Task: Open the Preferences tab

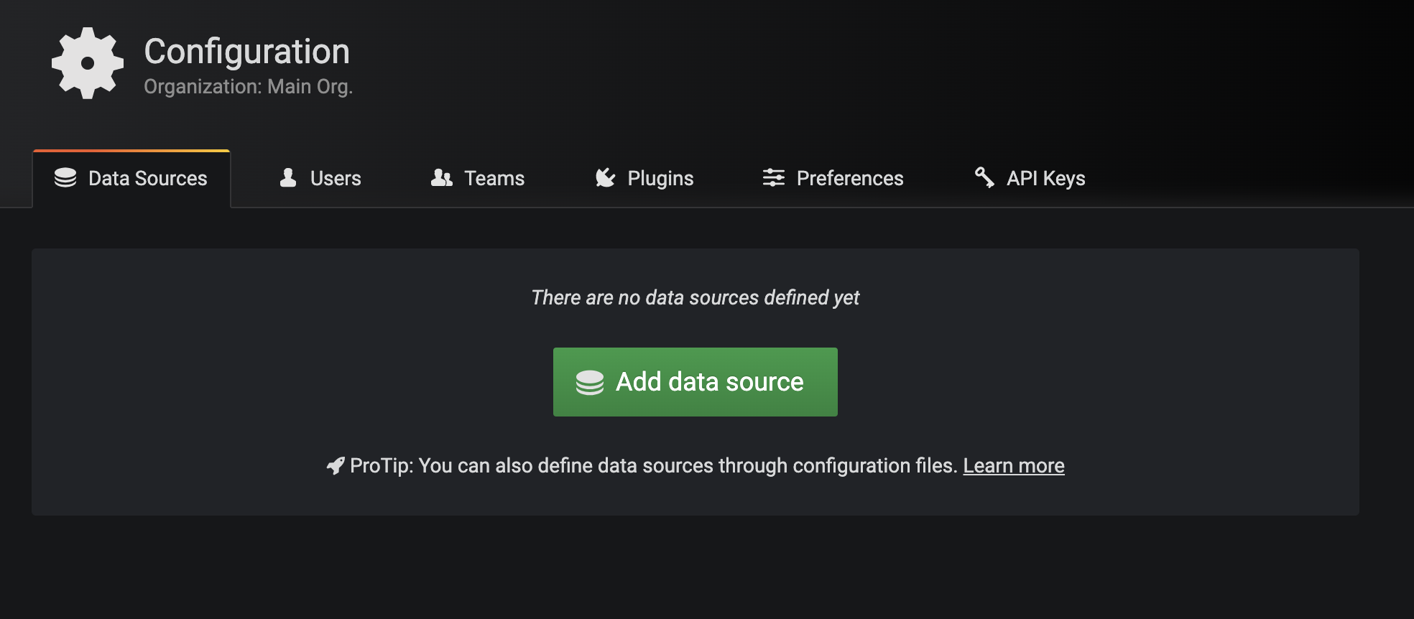Action: pyautogui.click(x=833, y=179)
